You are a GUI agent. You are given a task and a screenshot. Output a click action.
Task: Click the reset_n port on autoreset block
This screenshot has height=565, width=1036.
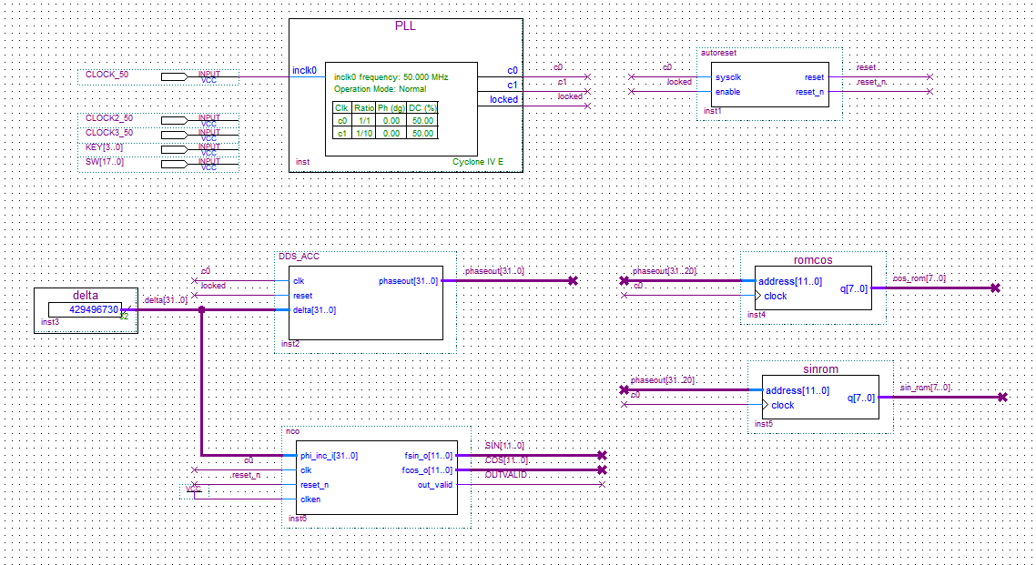coord(809,92)
